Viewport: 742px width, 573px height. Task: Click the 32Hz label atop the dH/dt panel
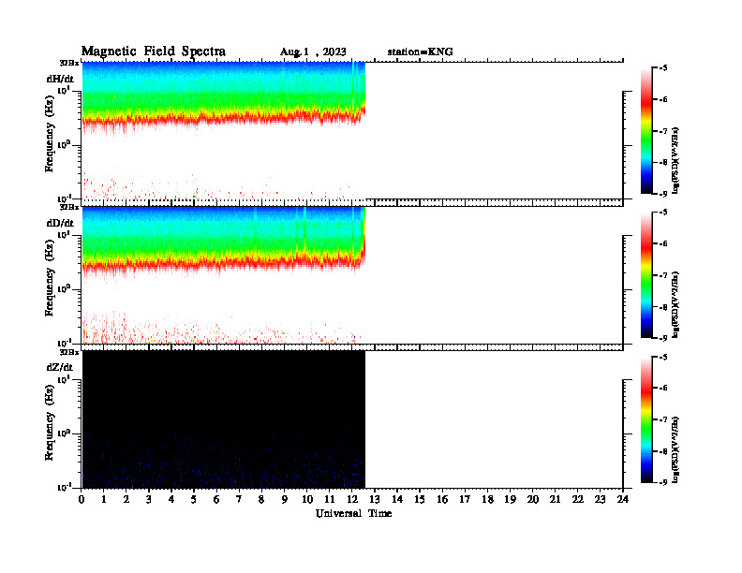69,63
